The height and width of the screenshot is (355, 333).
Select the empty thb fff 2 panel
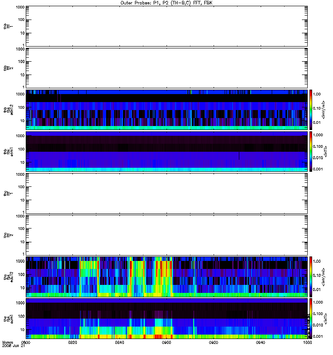[x=166, y=67]
